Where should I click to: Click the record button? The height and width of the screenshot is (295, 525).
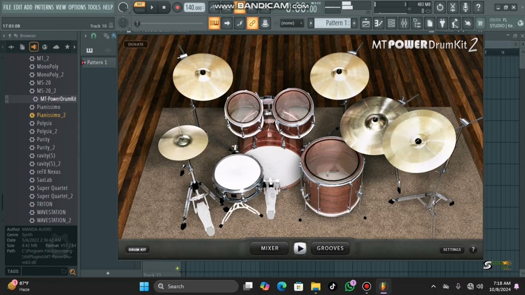(177, 7)
